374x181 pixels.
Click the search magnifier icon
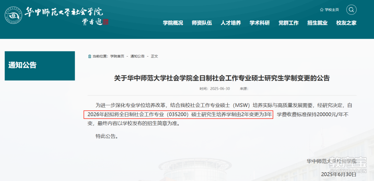click(x=351, y=10)
